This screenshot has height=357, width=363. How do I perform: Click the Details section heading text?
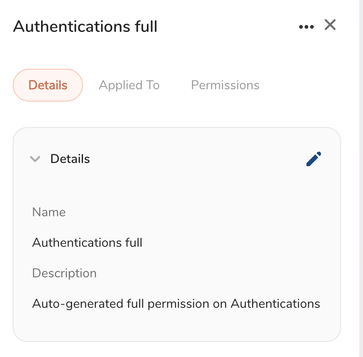(70, 159)
